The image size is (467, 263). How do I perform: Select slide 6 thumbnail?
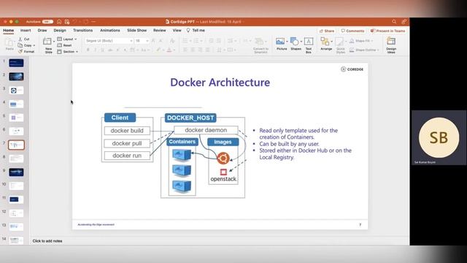[16, 131]
